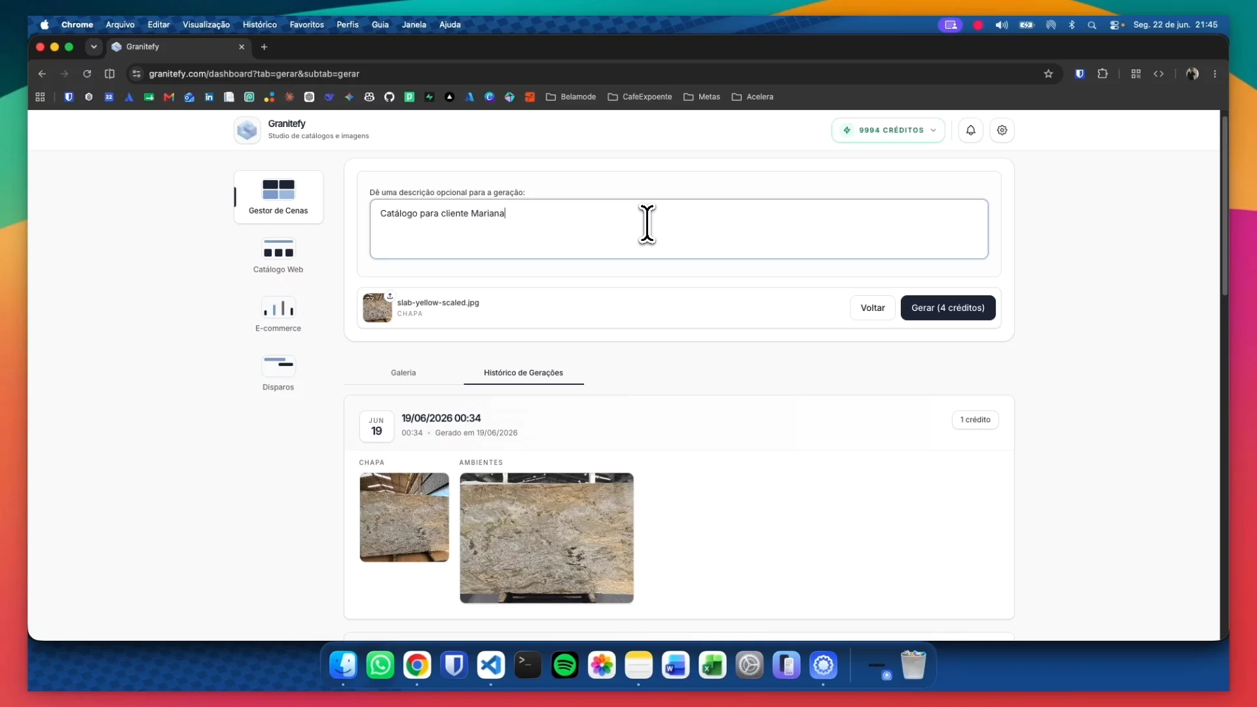The image size is (1257, 707).
Task: Open Acelera bookmarks folder
Action: 752,97
